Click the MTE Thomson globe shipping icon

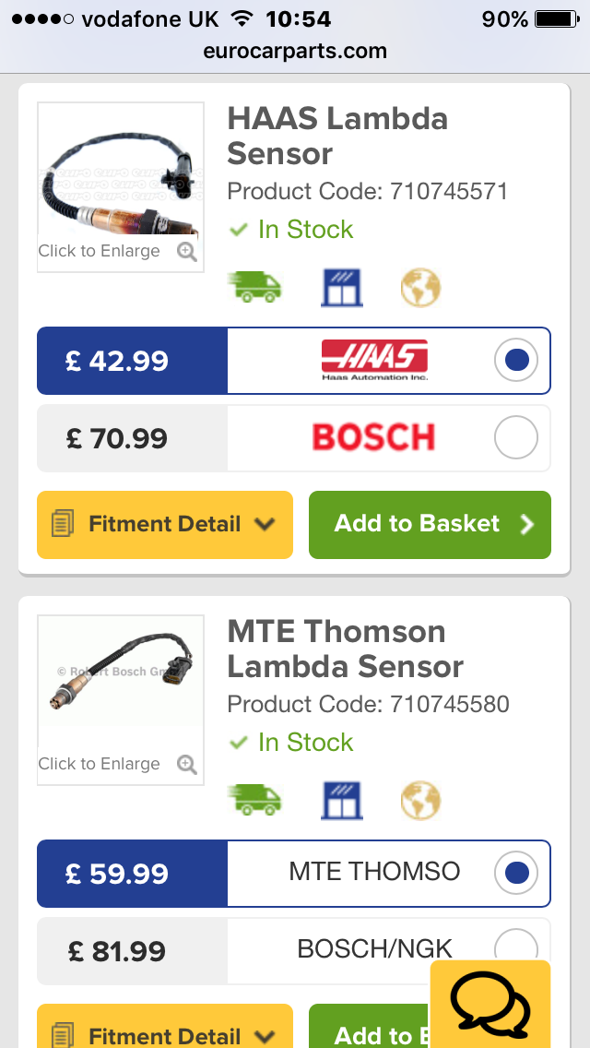tap(420, 800)
